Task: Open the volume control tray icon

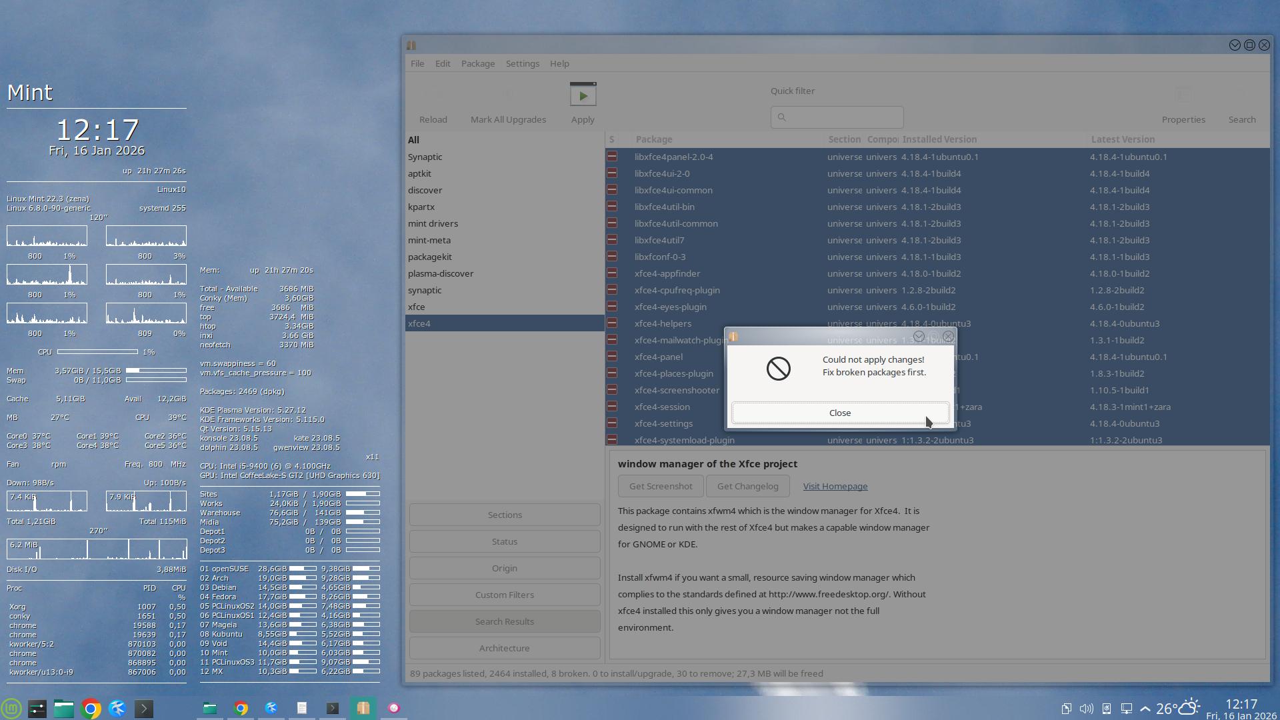Action: 1086,709
